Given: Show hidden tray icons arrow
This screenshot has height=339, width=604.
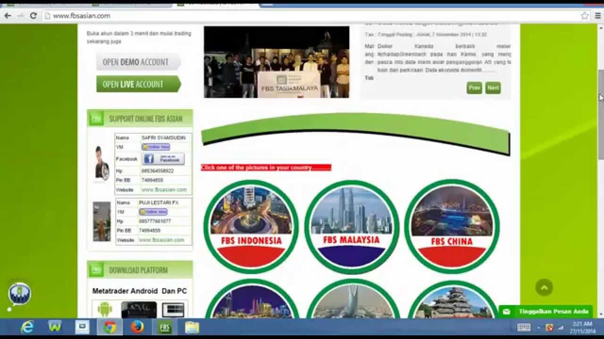Looking at the screenshot, I should coord(539,327).
